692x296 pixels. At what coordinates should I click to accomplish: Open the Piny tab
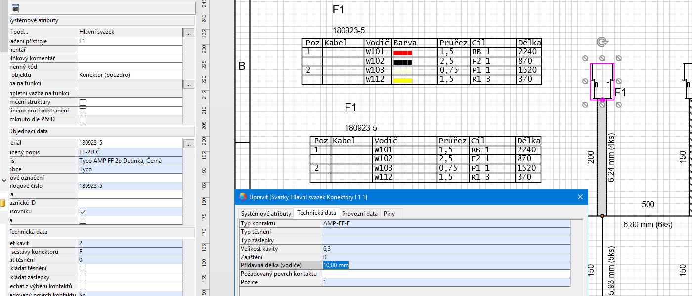tap(390, 214)
